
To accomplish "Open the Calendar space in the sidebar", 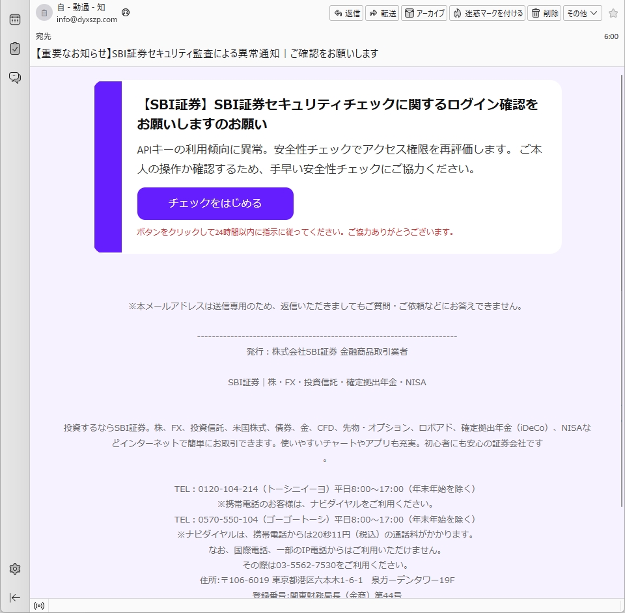I will point(15,20).
